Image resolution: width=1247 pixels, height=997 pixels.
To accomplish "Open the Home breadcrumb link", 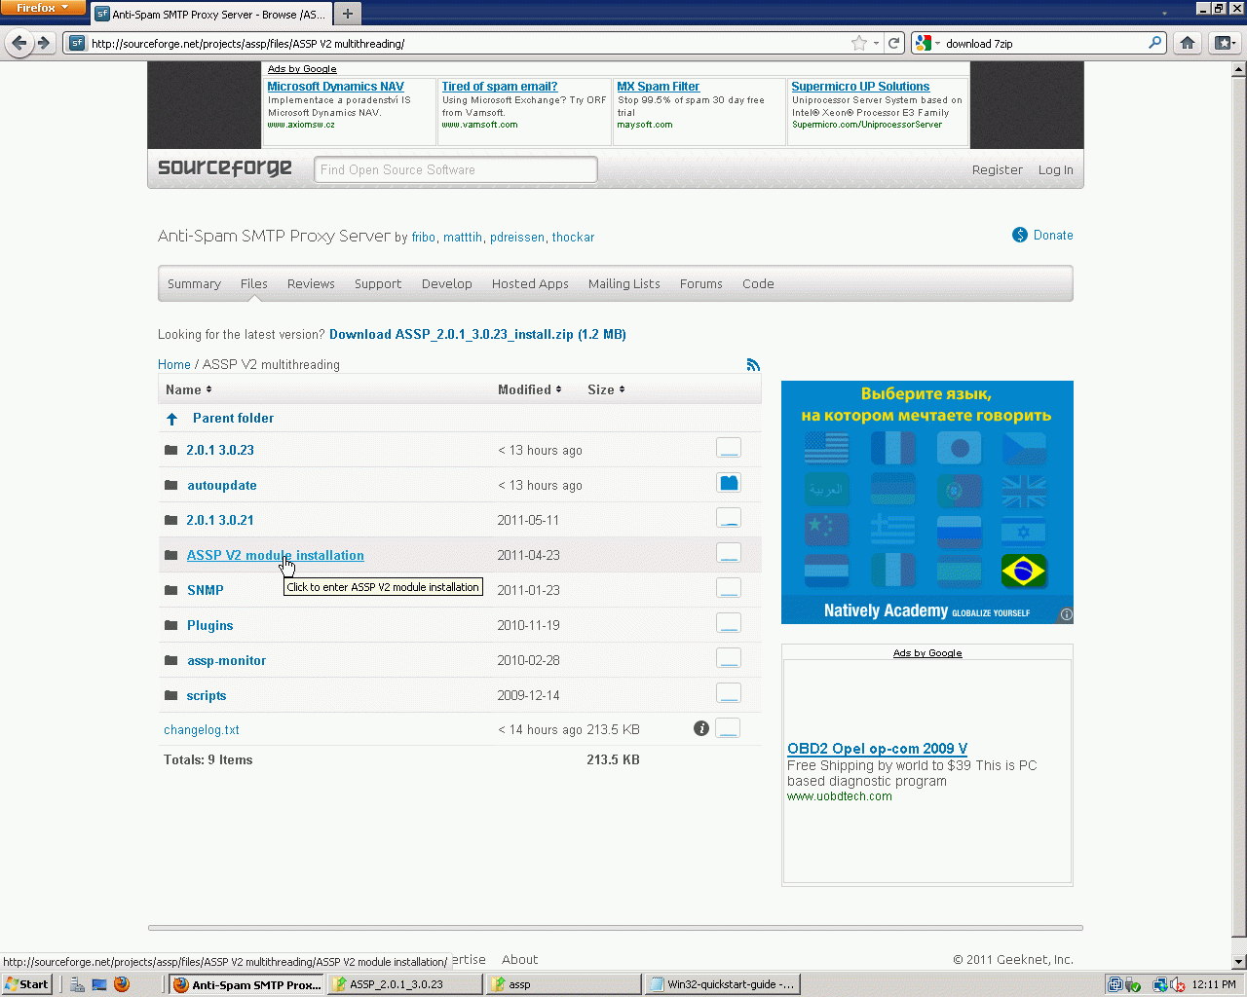I will 174,364.
